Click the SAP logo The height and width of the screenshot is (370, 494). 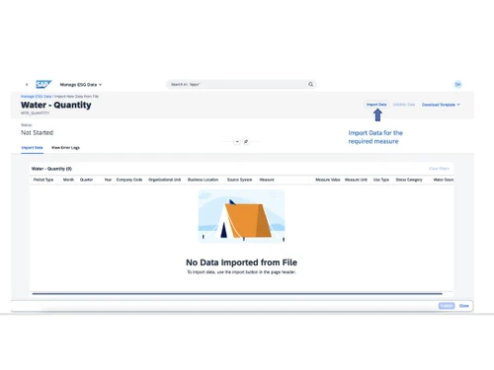43,85
